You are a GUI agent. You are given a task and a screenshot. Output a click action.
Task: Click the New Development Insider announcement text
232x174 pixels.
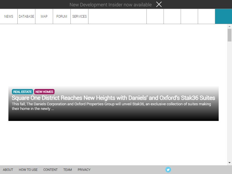(110, 5)
